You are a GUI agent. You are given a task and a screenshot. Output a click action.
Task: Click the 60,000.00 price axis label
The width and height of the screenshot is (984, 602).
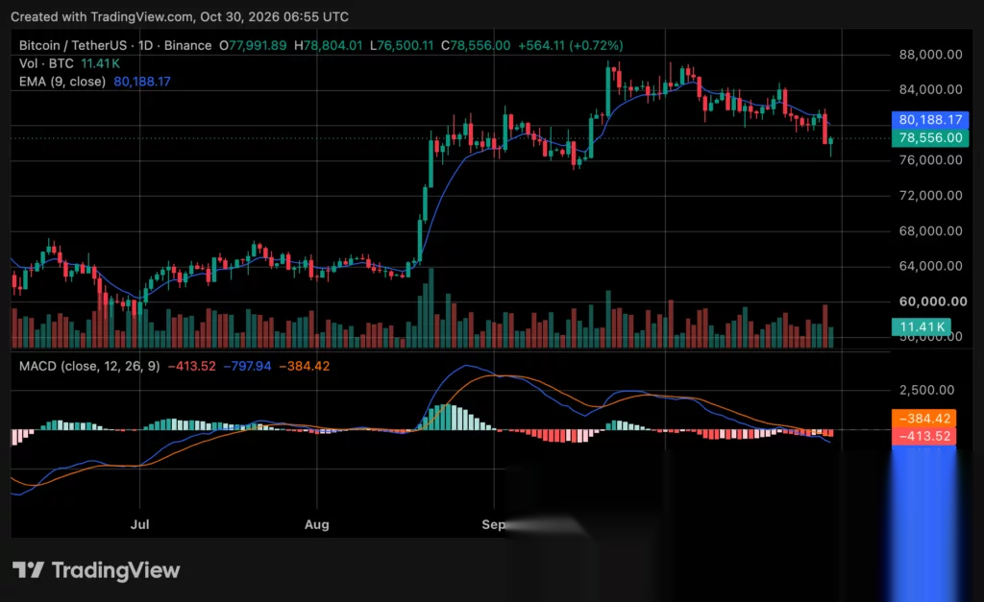[x=933, y=301]
